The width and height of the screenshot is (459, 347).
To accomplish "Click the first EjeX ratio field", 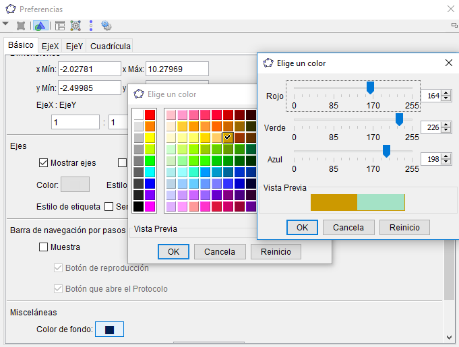I will [75, 122].
